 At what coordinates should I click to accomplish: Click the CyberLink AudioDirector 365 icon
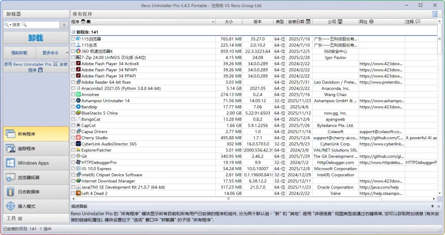[x=78, y=144]
